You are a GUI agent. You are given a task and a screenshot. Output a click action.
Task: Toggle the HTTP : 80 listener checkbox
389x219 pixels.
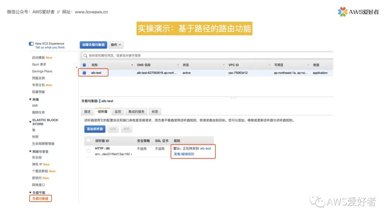click(x=88, y=151)
